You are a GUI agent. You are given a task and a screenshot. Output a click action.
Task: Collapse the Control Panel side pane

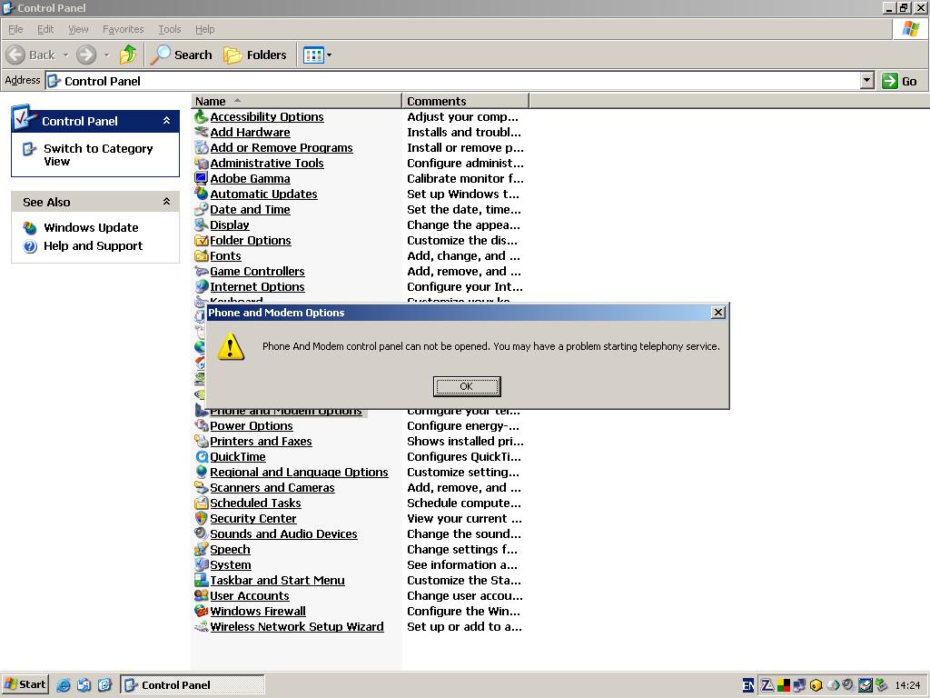[x=167, y=121]
